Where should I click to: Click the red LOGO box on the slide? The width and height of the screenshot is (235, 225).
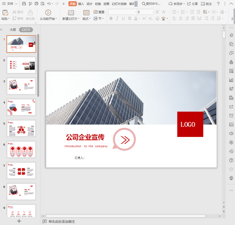coord(190,124)
